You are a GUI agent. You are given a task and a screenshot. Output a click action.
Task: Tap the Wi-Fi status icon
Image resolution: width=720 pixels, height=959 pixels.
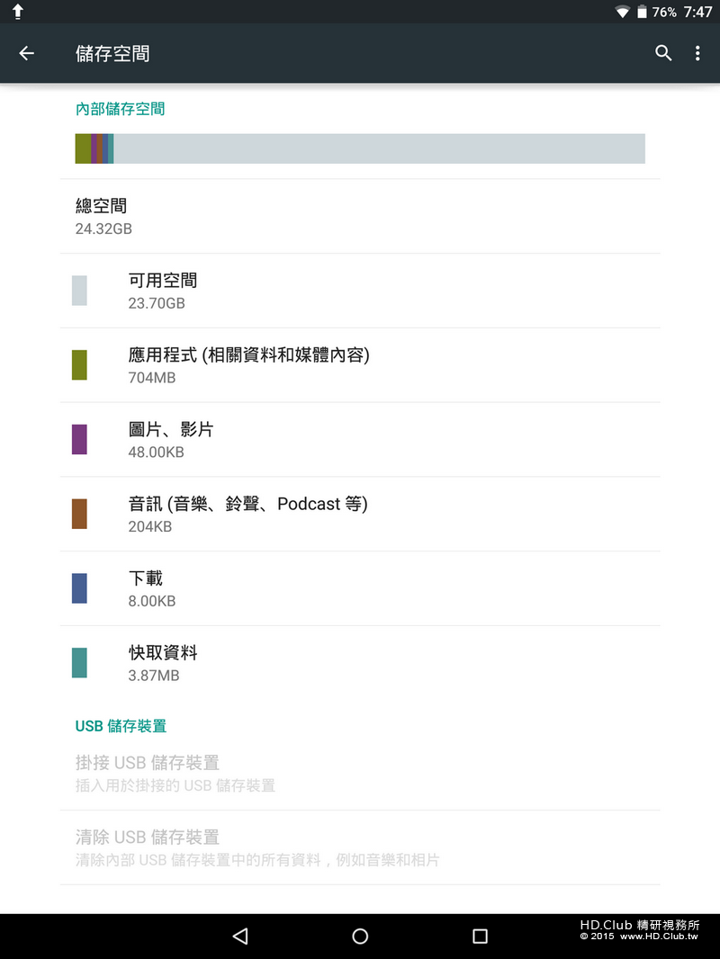point(622,13)
